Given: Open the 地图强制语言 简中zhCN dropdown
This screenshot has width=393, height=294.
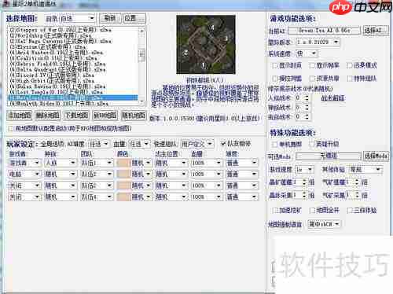Looking at the screenshot, I should (x=324, y=224).
